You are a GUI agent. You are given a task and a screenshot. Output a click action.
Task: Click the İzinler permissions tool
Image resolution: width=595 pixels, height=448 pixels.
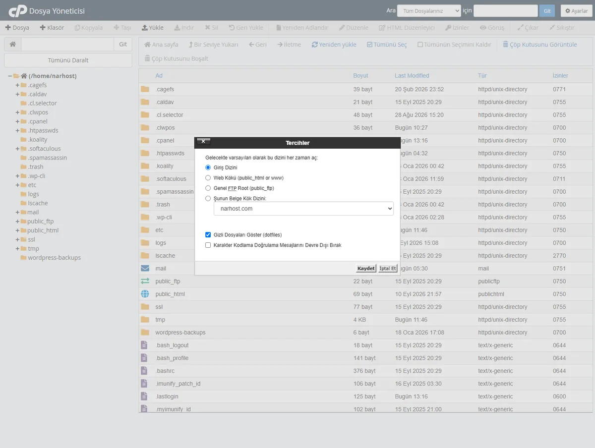(x=457, y=28)
